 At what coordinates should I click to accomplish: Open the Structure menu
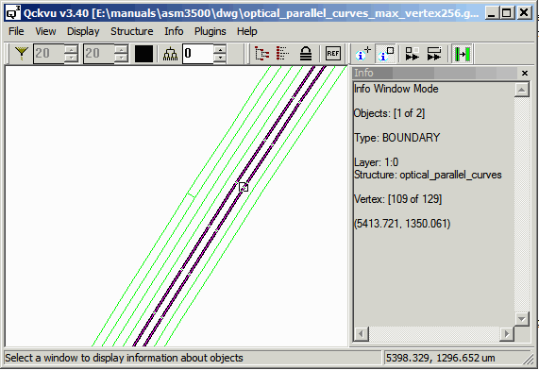point(131,31)
